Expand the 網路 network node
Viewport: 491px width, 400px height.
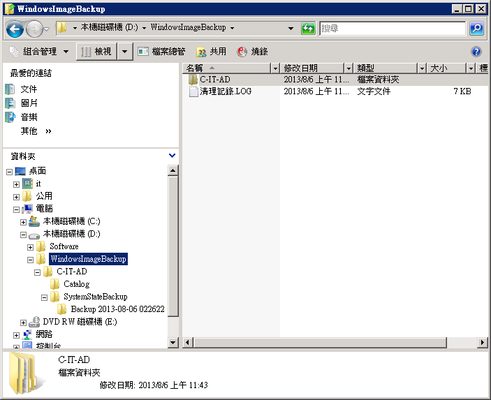pos(16,335)
